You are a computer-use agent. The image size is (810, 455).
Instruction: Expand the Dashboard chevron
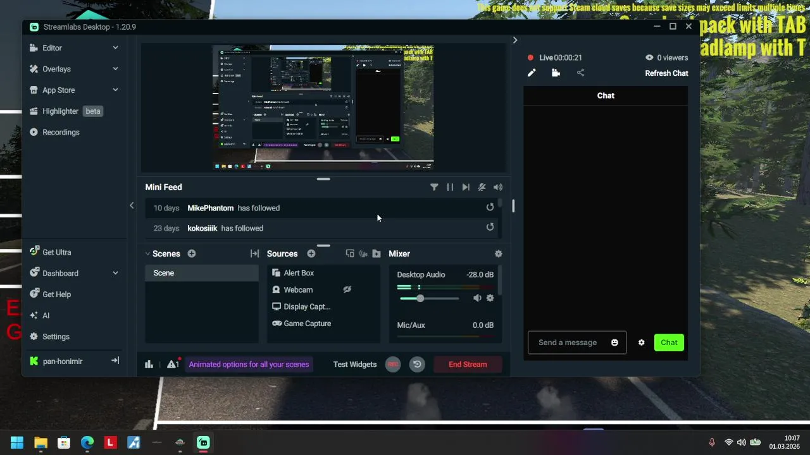click(115, 273)
